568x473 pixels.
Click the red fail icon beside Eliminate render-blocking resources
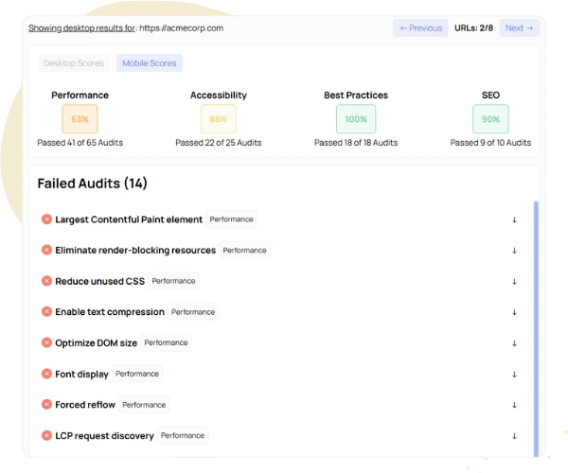click(x=46, y=250)
